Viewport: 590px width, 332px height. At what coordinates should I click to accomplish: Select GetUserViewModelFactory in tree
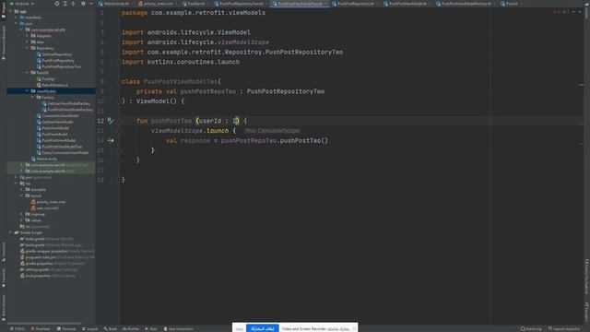coord(65,103)
